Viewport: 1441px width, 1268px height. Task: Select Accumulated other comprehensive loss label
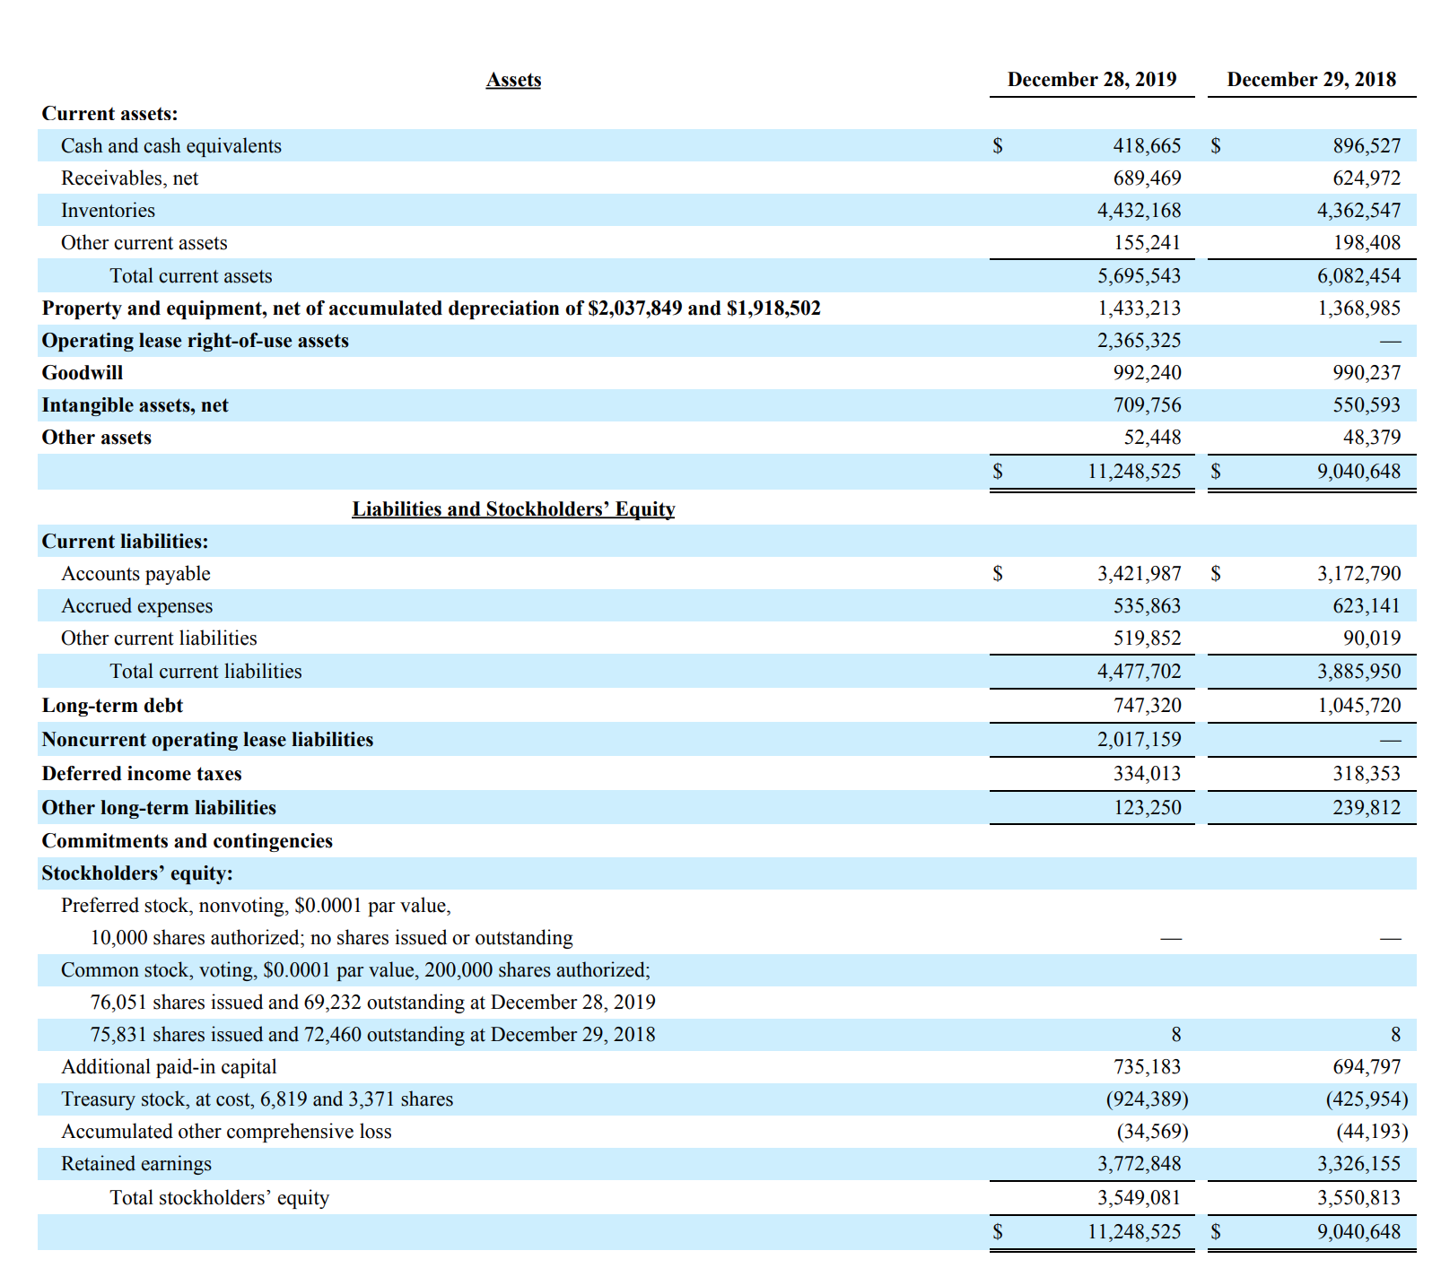226,1132
